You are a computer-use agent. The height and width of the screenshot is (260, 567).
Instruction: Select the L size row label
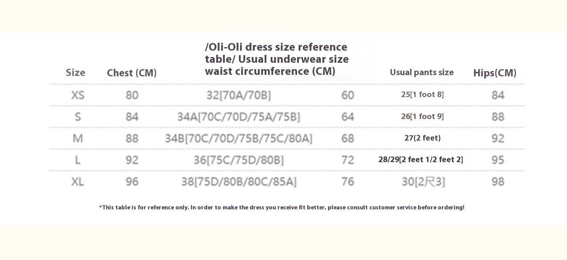coord(78,160)
